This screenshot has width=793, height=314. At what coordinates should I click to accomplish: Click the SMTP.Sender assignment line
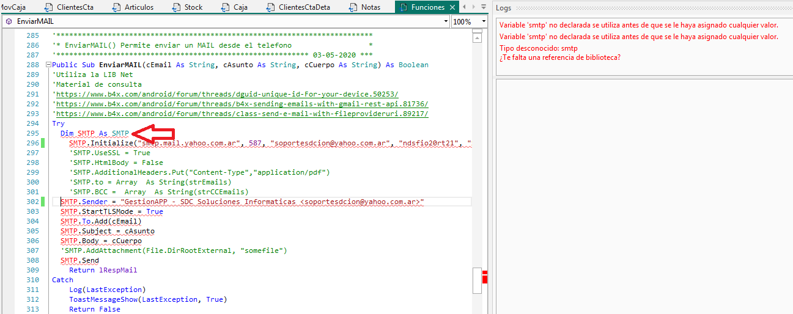tap(242, 202)
